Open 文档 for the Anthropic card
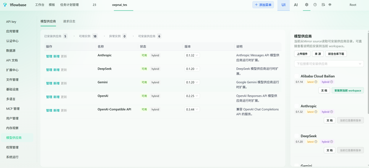Image resolution: width=369 pixels, height=168 pixels. point(329,120)
